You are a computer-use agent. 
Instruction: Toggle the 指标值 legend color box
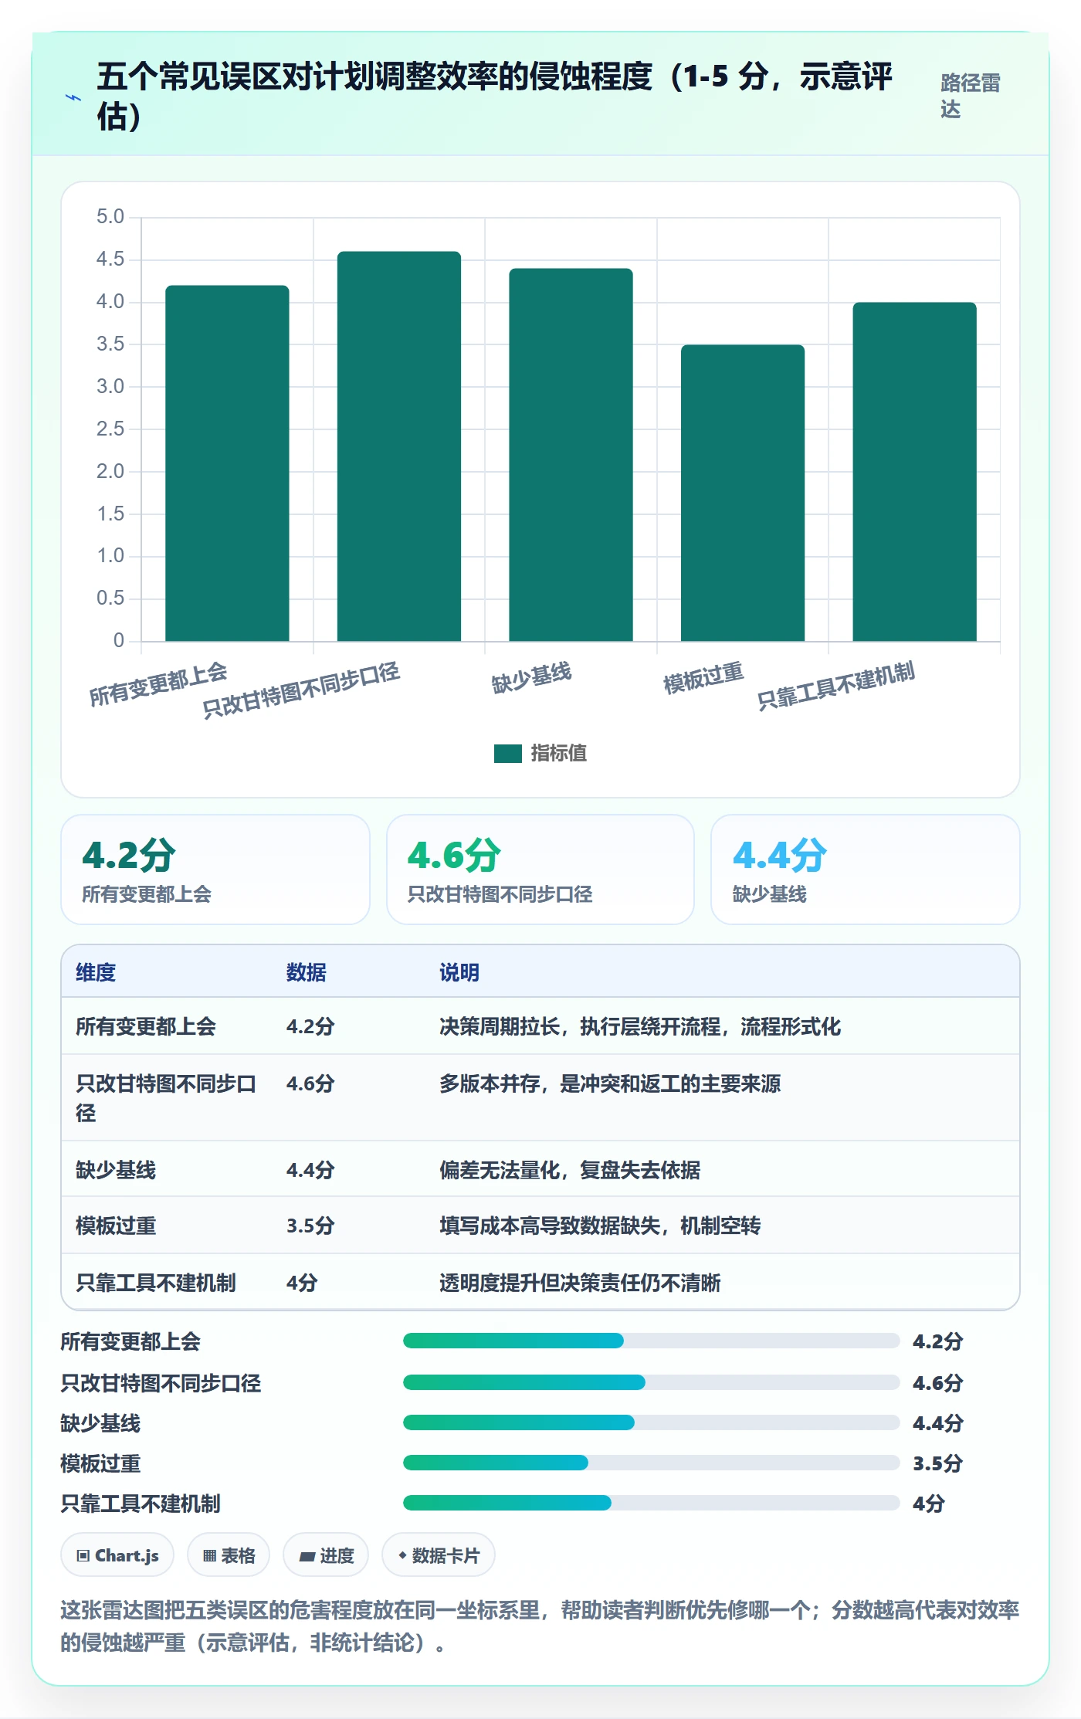click(x=508, y=753)
